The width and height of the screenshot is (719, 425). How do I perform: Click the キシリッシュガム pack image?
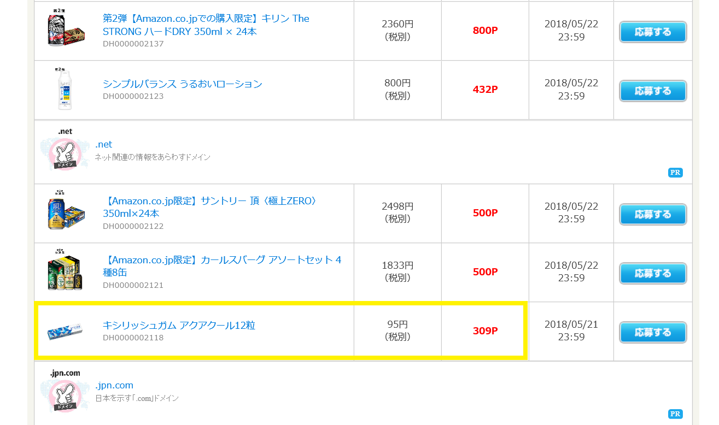pyautogui.click(x=65, y=331)
